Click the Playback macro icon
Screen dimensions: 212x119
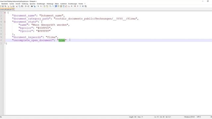(x=80, y=6)
